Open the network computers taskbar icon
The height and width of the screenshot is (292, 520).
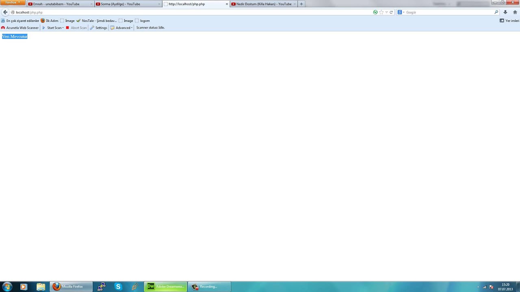pos(102,287)
